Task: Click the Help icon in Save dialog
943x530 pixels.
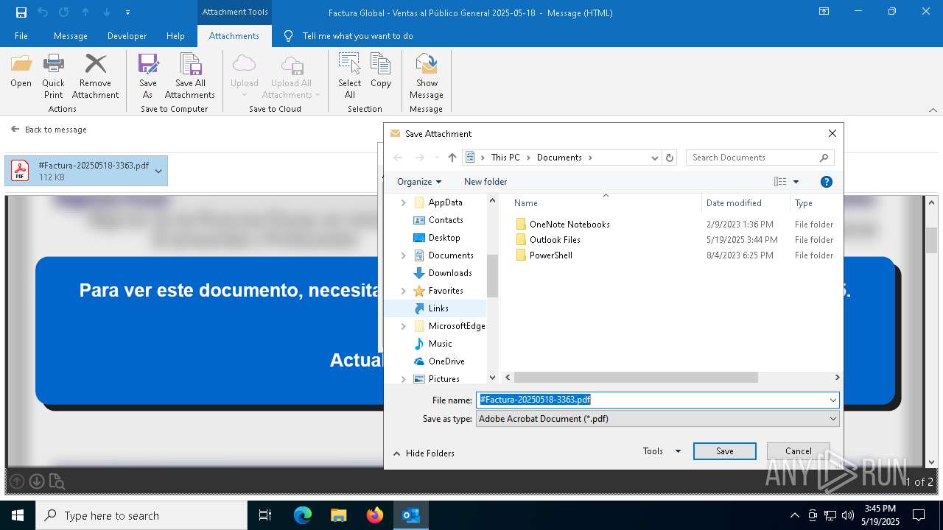Action: coord(827,182)
